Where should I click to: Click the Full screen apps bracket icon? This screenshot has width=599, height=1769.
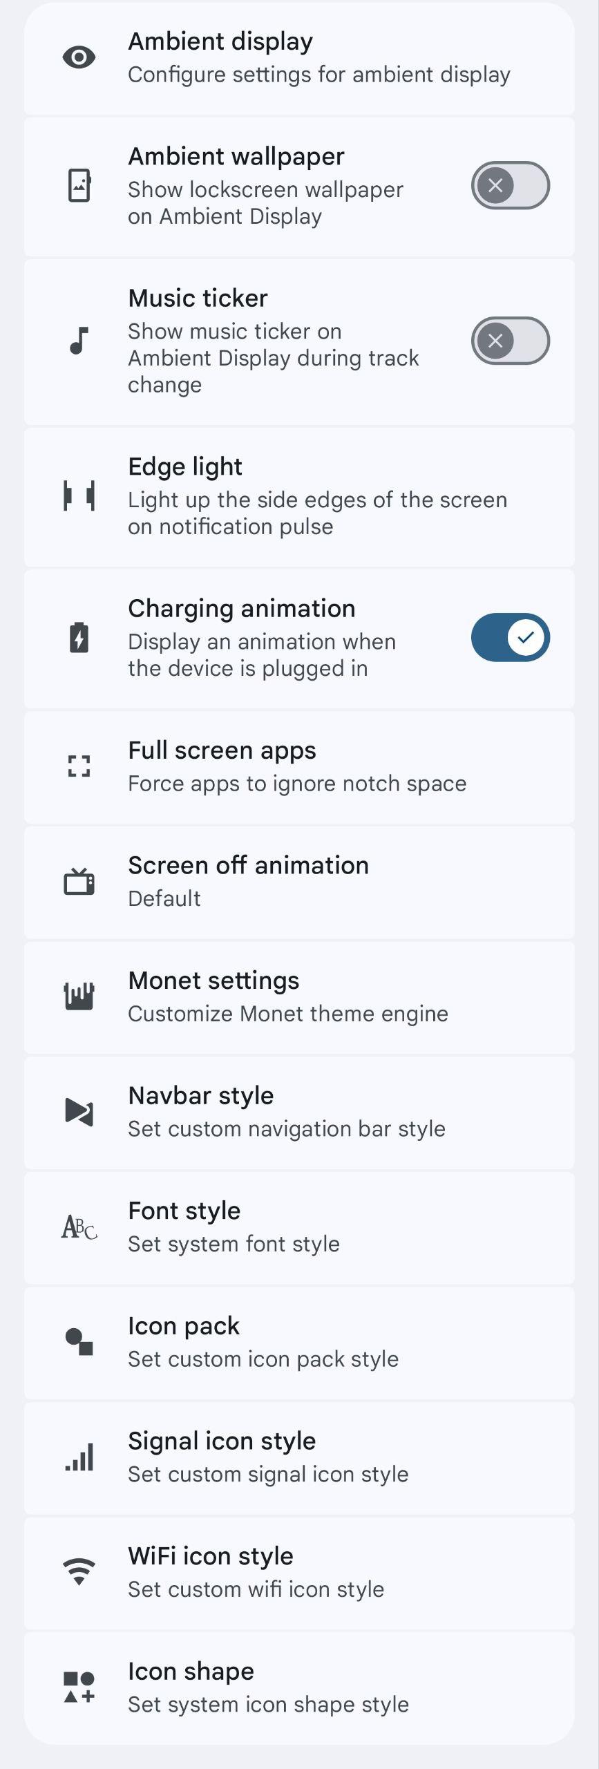[79, 766]
